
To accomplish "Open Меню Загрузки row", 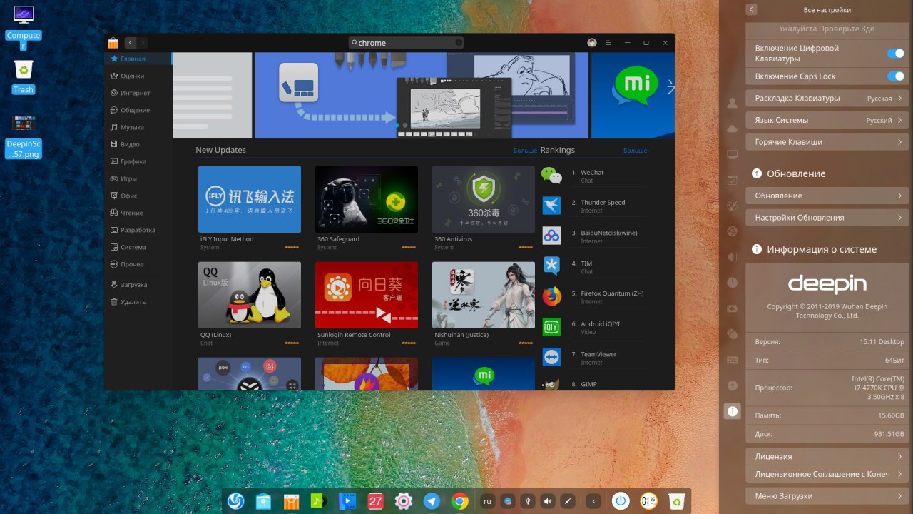I will click(x=827, y=496).
